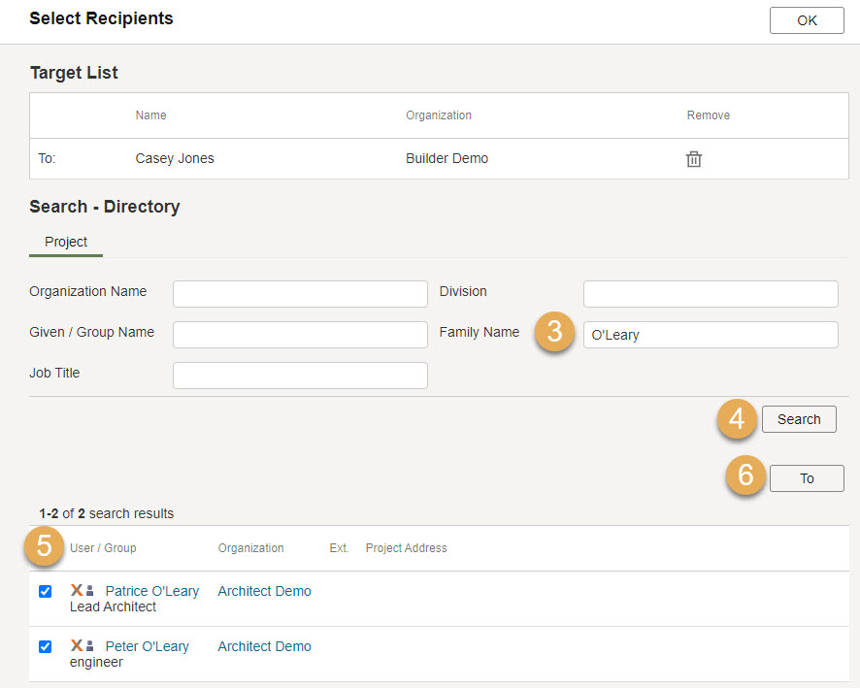Image resolution: width=860 pixels, height=688 pixels.
Task: Confirm recipients with the OK button
Action: click(807, 20)
